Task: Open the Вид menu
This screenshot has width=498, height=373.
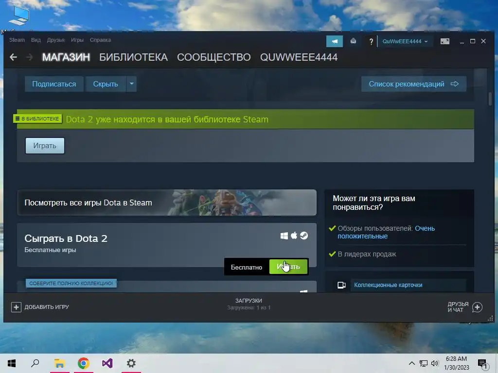Action: tap(36, 40)
